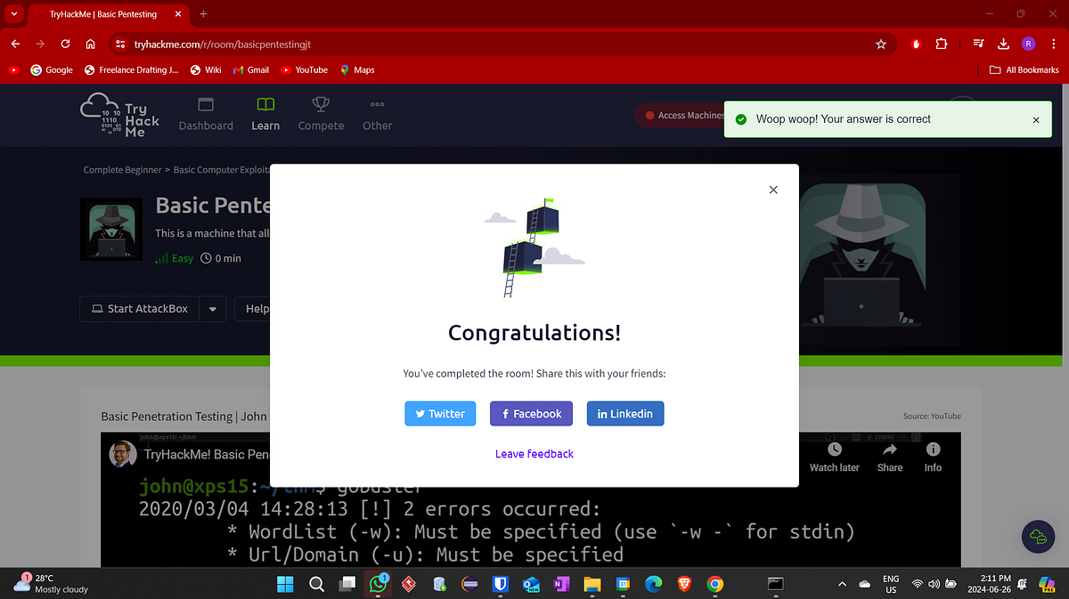The width and height of the screenshot is (1069, 599).
Task: Open WhatsApp from the taskbar
Action: click(378, 585)
